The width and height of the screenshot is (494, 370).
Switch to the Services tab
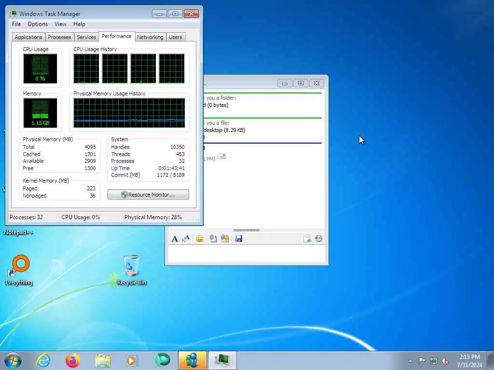[86, 37]
